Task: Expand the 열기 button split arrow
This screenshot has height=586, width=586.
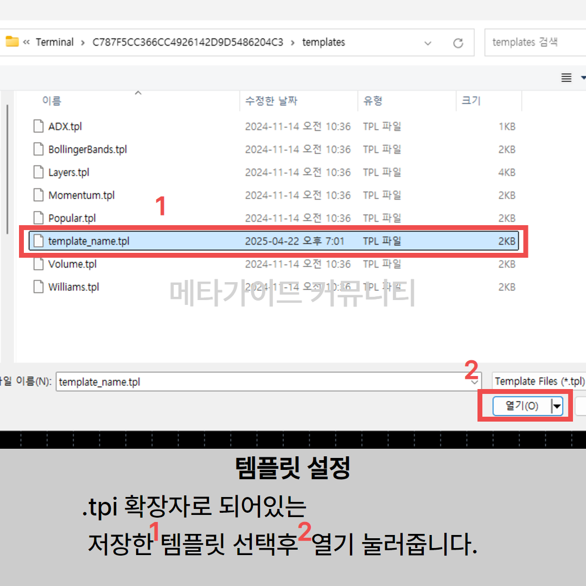Action: 557,405
